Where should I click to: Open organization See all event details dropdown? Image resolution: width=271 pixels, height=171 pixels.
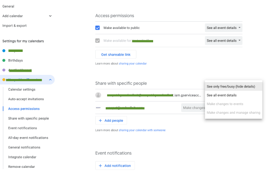[224, 41]
